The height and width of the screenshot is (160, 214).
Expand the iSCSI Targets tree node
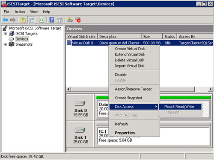(x=5, y=34)
